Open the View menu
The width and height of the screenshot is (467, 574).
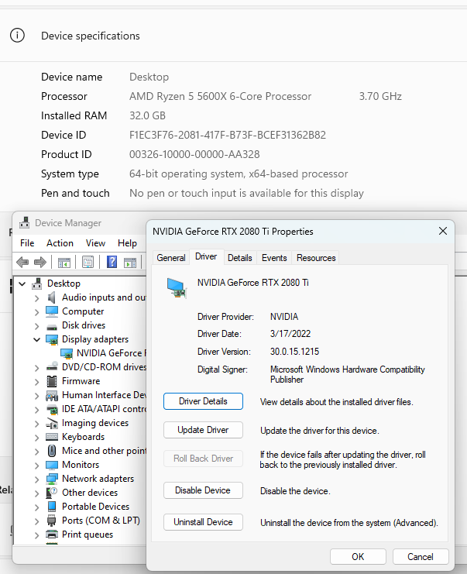(x=95, y=243)
